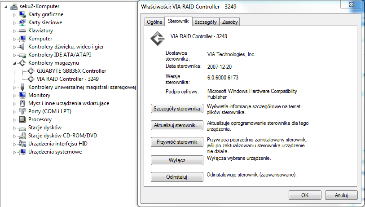Click the GIGABYTE GBB36X Controller icon

pyautogui.click(x=31, y=71)
